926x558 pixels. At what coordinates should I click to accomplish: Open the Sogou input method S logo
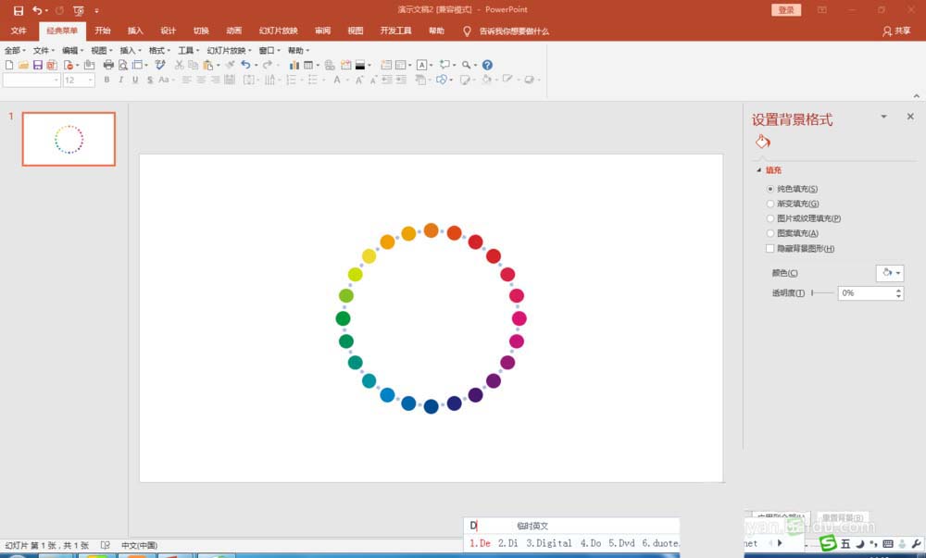click(828, 543)
